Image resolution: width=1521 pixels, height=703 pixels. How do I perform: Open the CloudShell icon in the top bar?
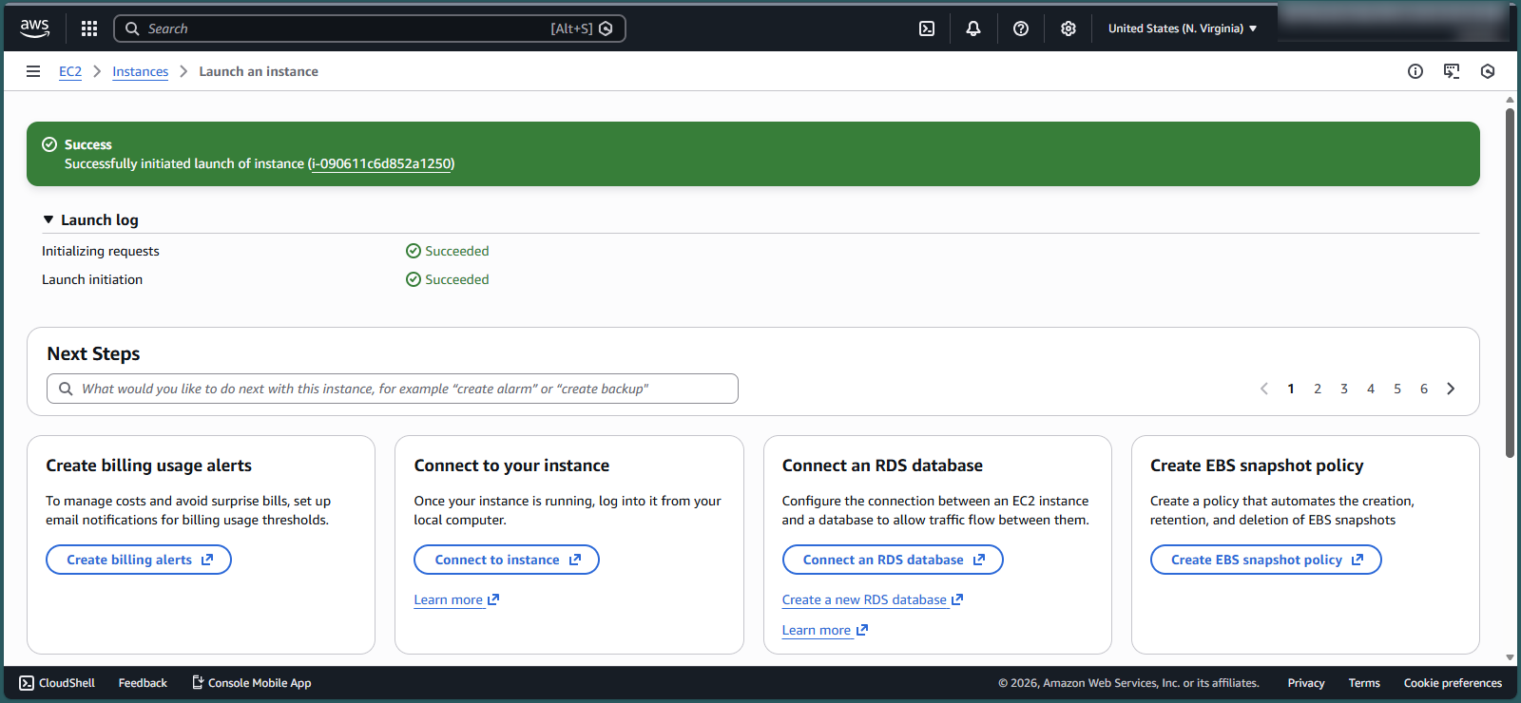[927, 28]
